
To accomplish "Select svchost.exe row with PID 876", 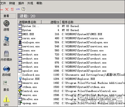I will coord(71,63).
